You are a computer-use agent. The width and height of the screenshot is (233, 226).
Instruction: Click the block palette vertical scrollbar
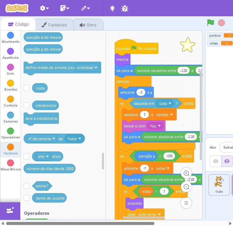point(103,161)
